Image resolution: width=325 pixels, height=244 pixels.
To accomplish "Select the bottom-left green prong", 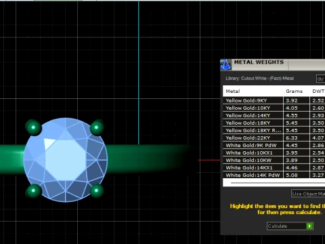I will coord(33,190).
